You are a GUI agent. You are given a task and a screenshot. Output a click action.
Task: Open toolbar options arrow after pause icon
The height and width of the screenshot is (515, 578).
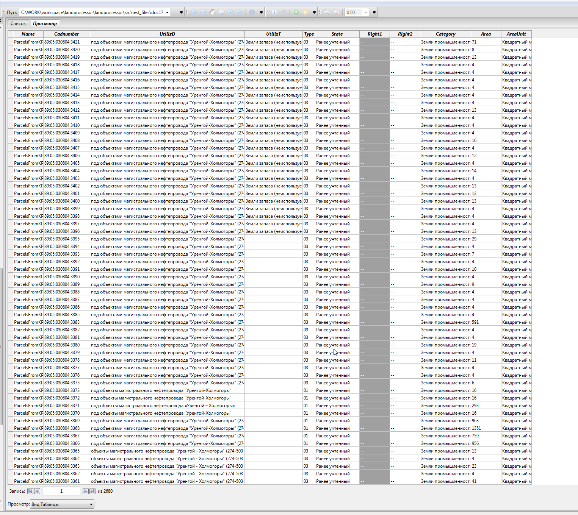click(x=314, y=12)
